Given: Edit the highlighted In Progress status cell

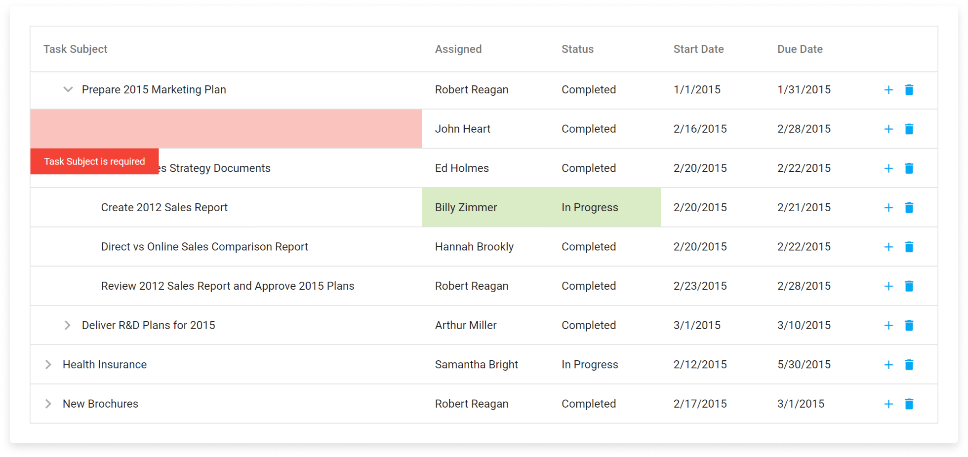Looking at the screenshot, I should (590, 208).
